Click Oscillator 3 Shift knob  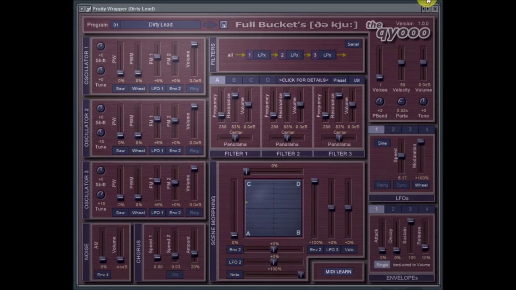(101, 170)
